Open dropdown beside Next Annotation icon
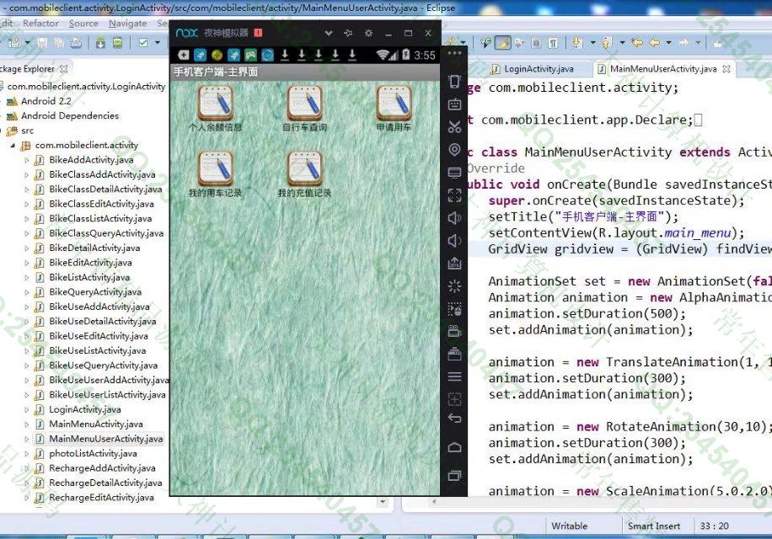Viewport: 772px width, 539px height. tap(592, 43)
